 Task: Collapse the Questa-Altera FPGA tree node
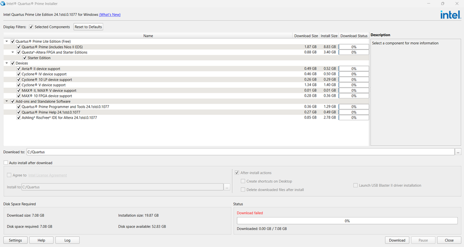click(x=13, y=52)
